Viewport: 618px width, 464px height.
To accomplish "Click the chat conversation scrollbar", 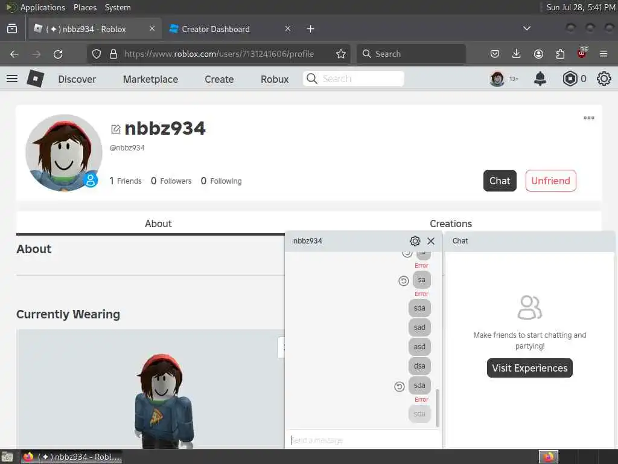I will coord(438,408).
